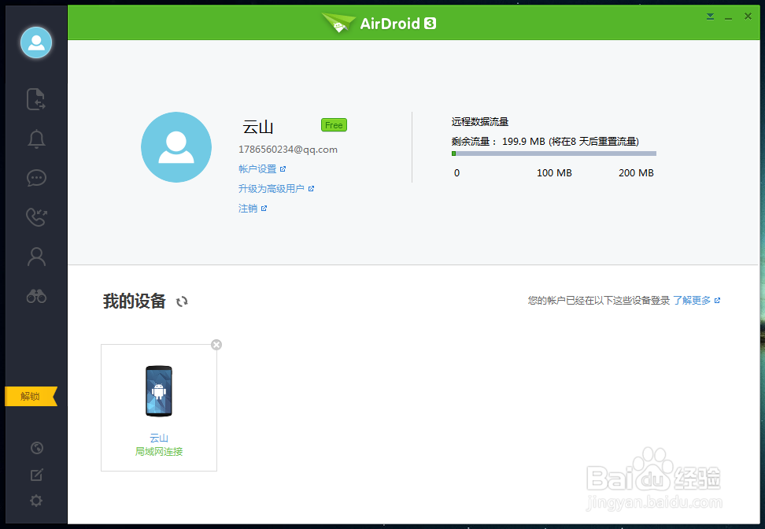Click the 我的设备 section heading
The height and width of the screenshot is (529, 765).
[x=134, y=301]
